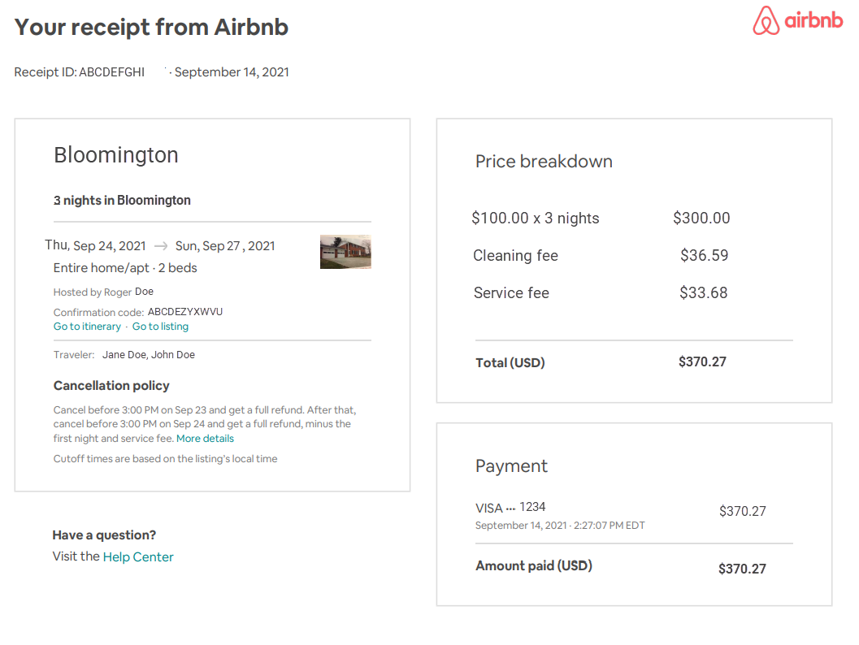Click the Total (USD) amount $370.27
The width and height of the screenshot is (859, 645).
tap(702, 362)
